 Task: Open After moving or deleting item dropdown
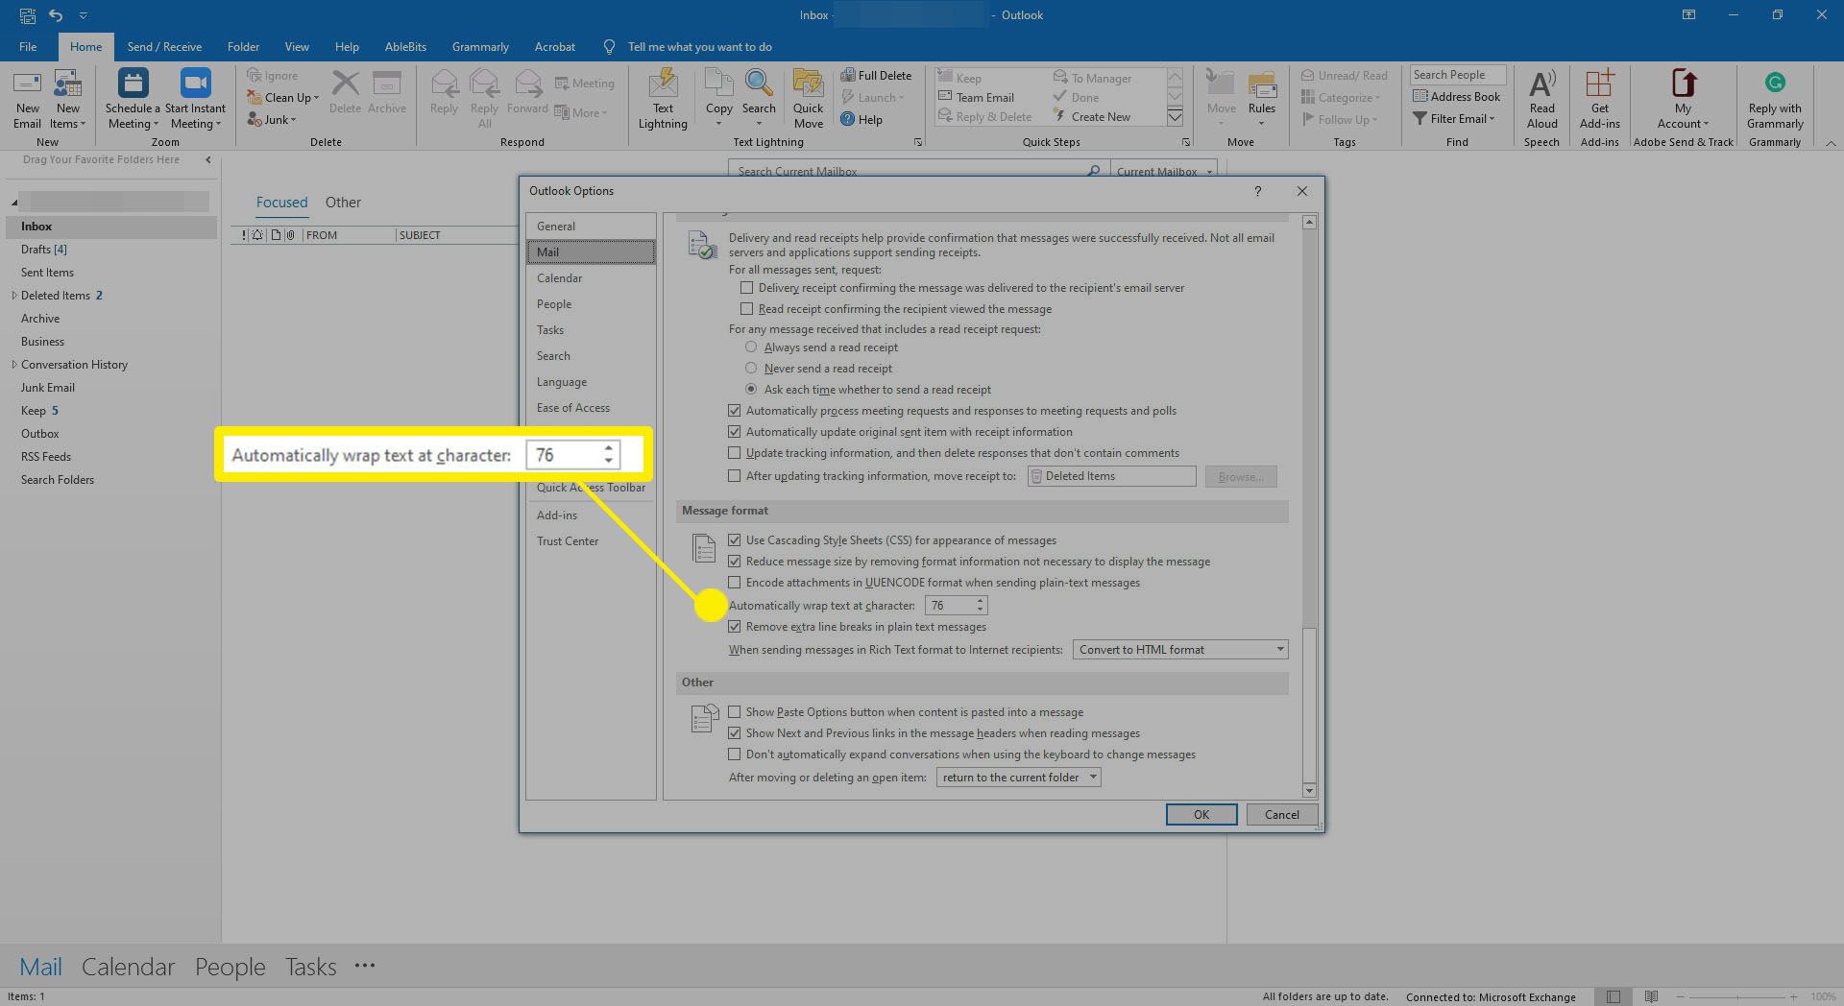pyautogui.click(x=1018, y=778)
